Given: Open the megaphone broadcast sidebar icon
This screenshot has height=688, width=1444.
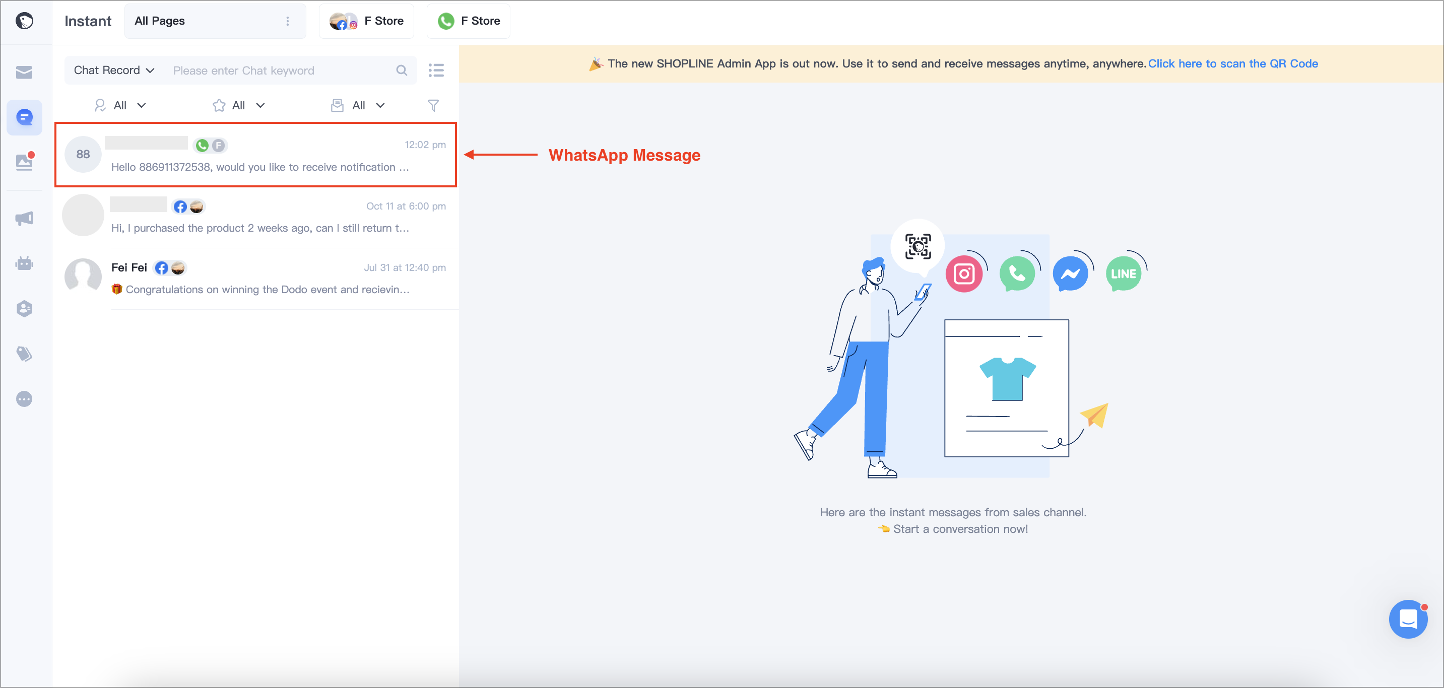Looking at the screenshot, I should [24, 218].
